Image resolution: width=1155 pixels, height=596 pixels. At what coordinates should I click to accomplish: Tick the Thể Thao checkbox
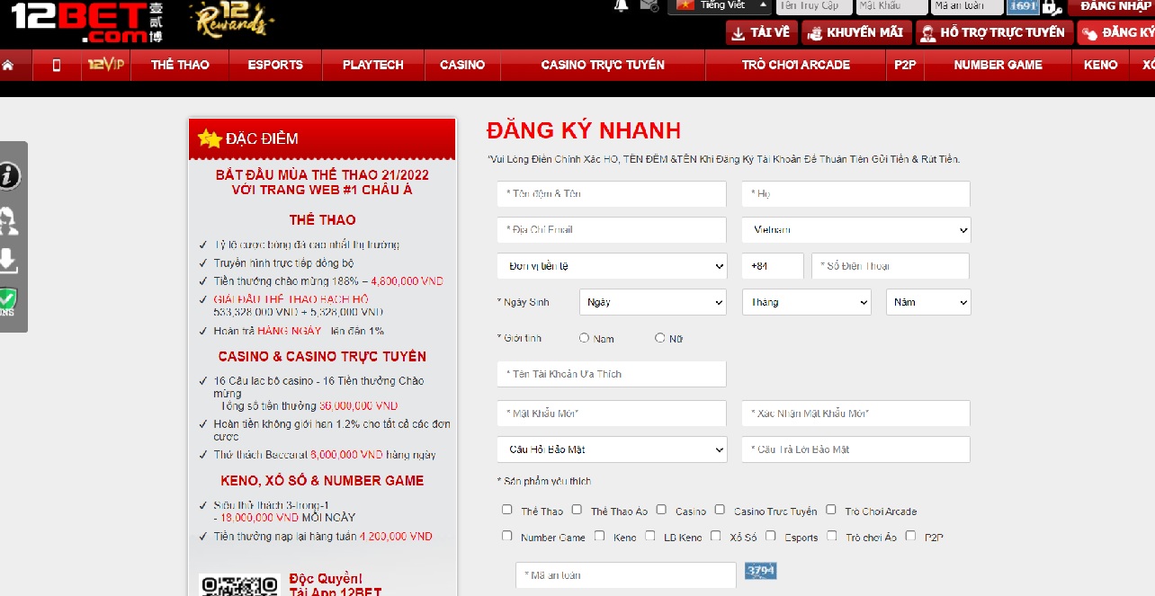pos(507,510)
